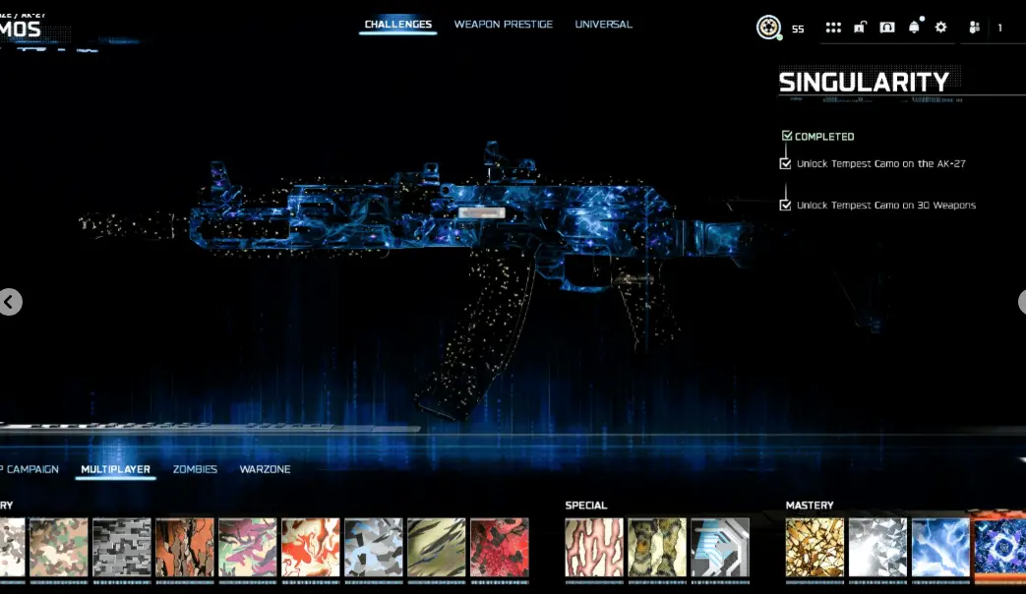Select pink striped Special camo
The image size is (1026, 594).
click(x=594, y=548)
